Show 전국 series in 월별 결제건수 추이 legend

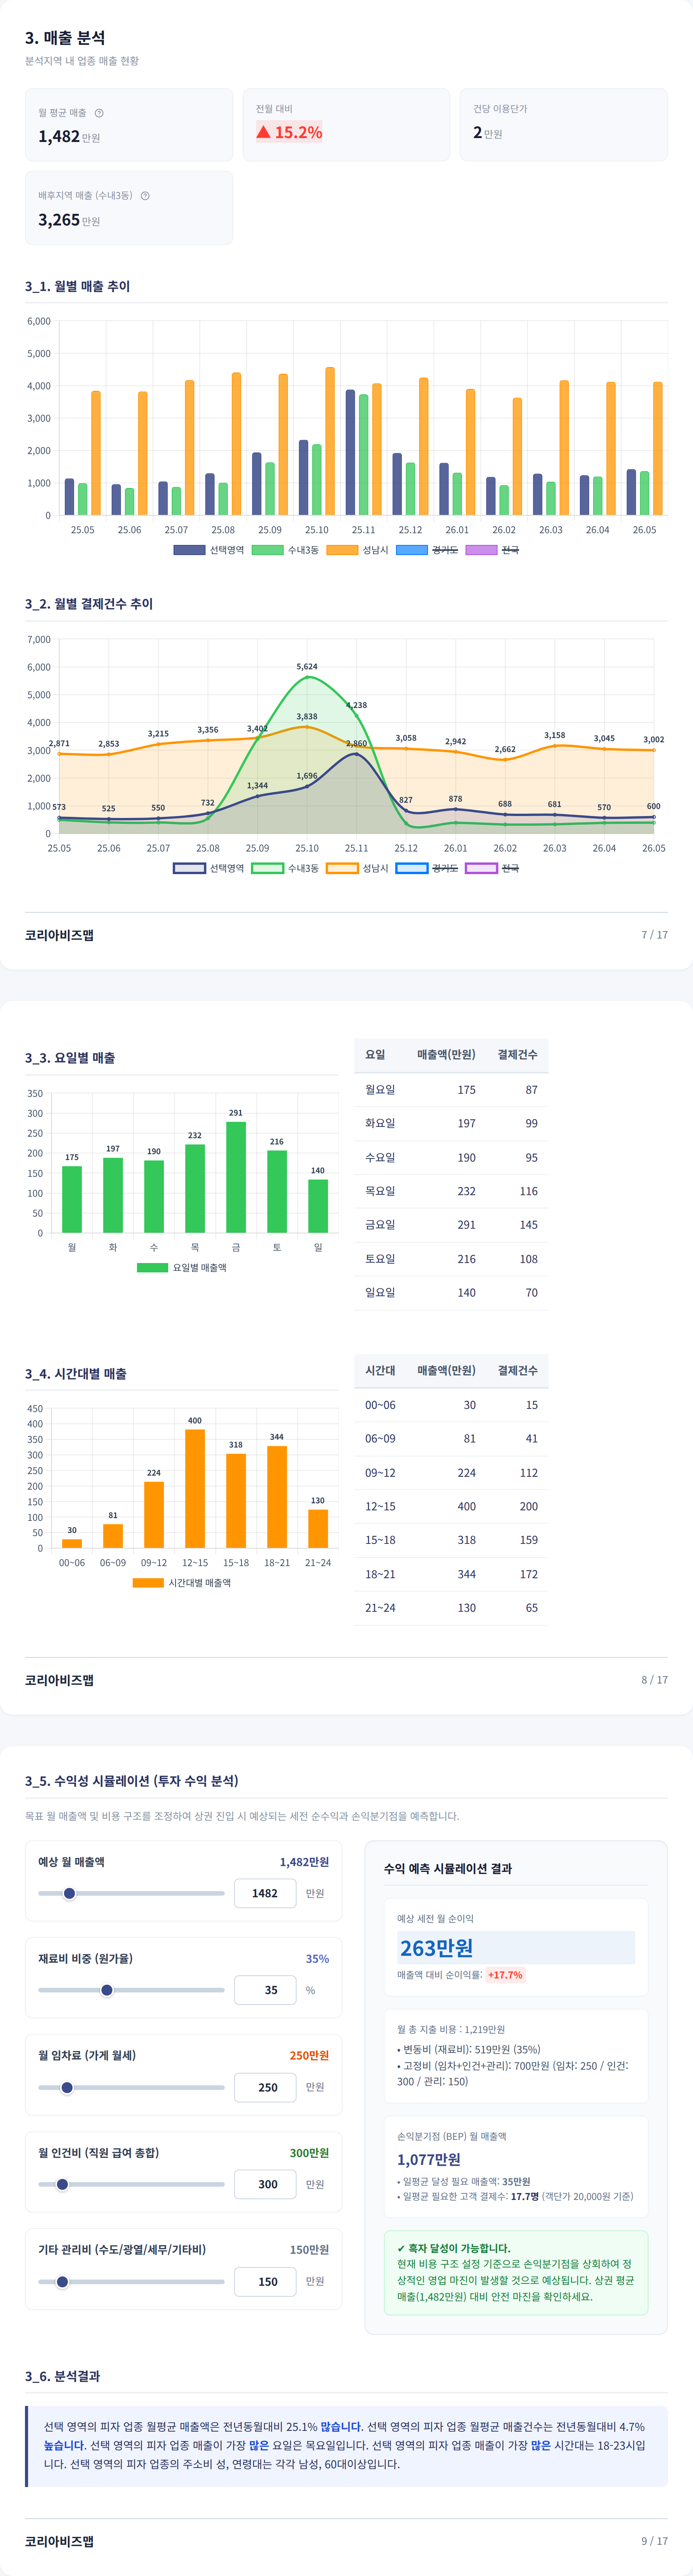tap(492, 868)
